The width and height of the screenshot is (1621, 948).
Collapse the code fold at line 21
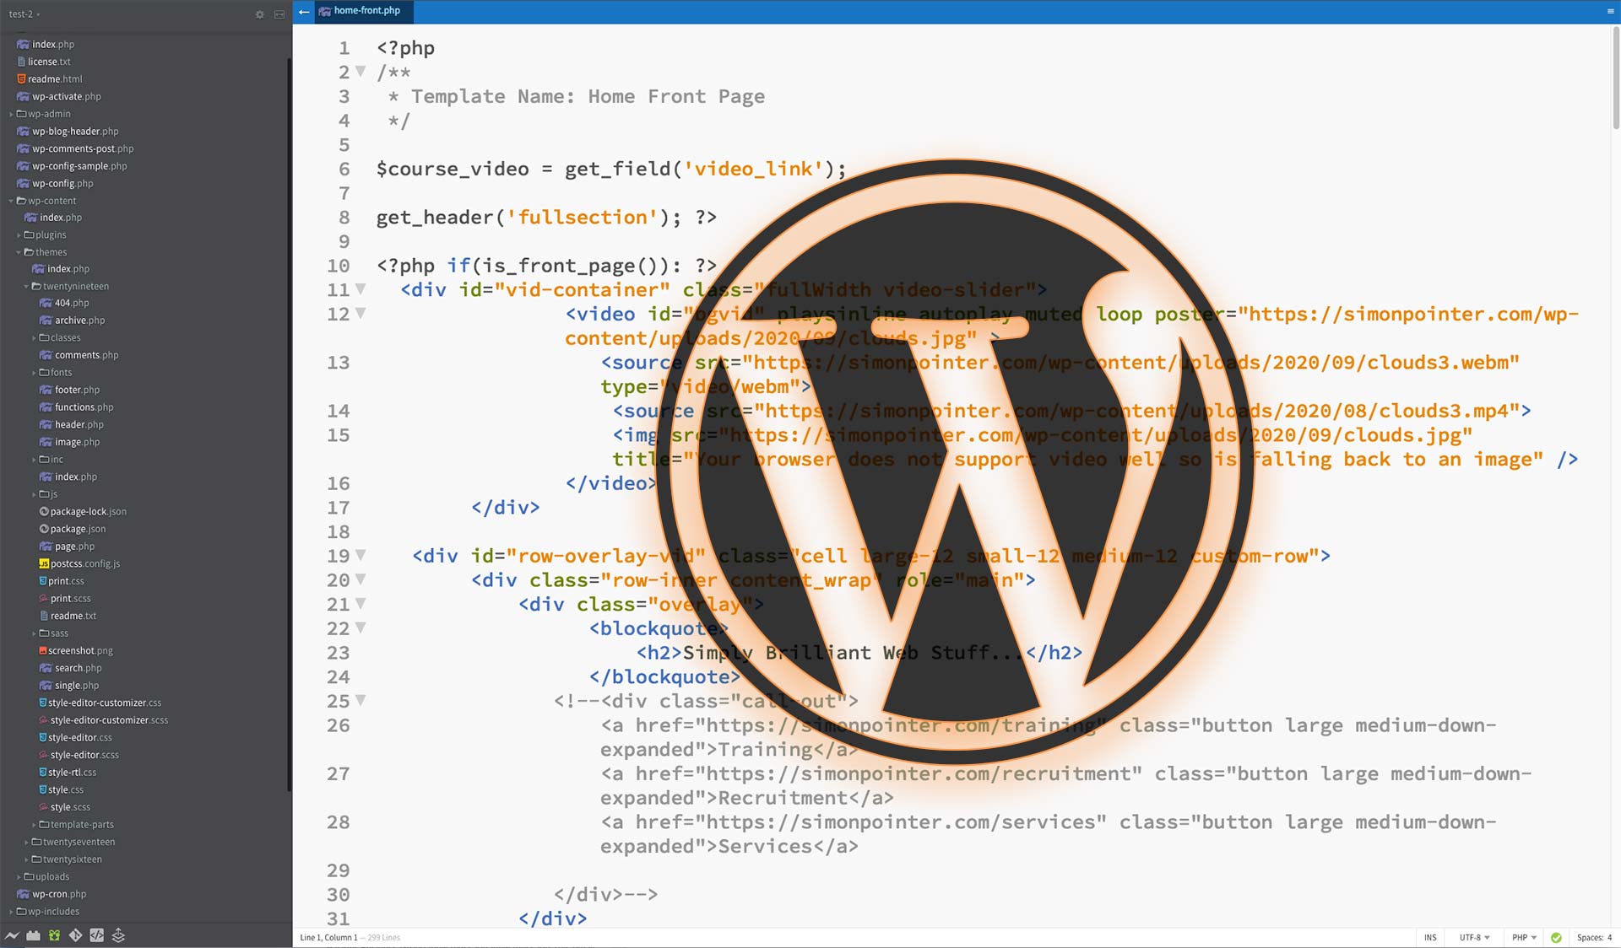[x=361, y=604]
